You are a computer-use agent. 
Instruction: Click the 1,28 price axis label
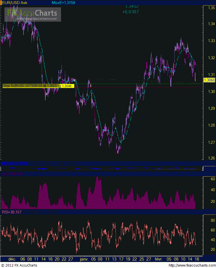click(x=211, y=125)
